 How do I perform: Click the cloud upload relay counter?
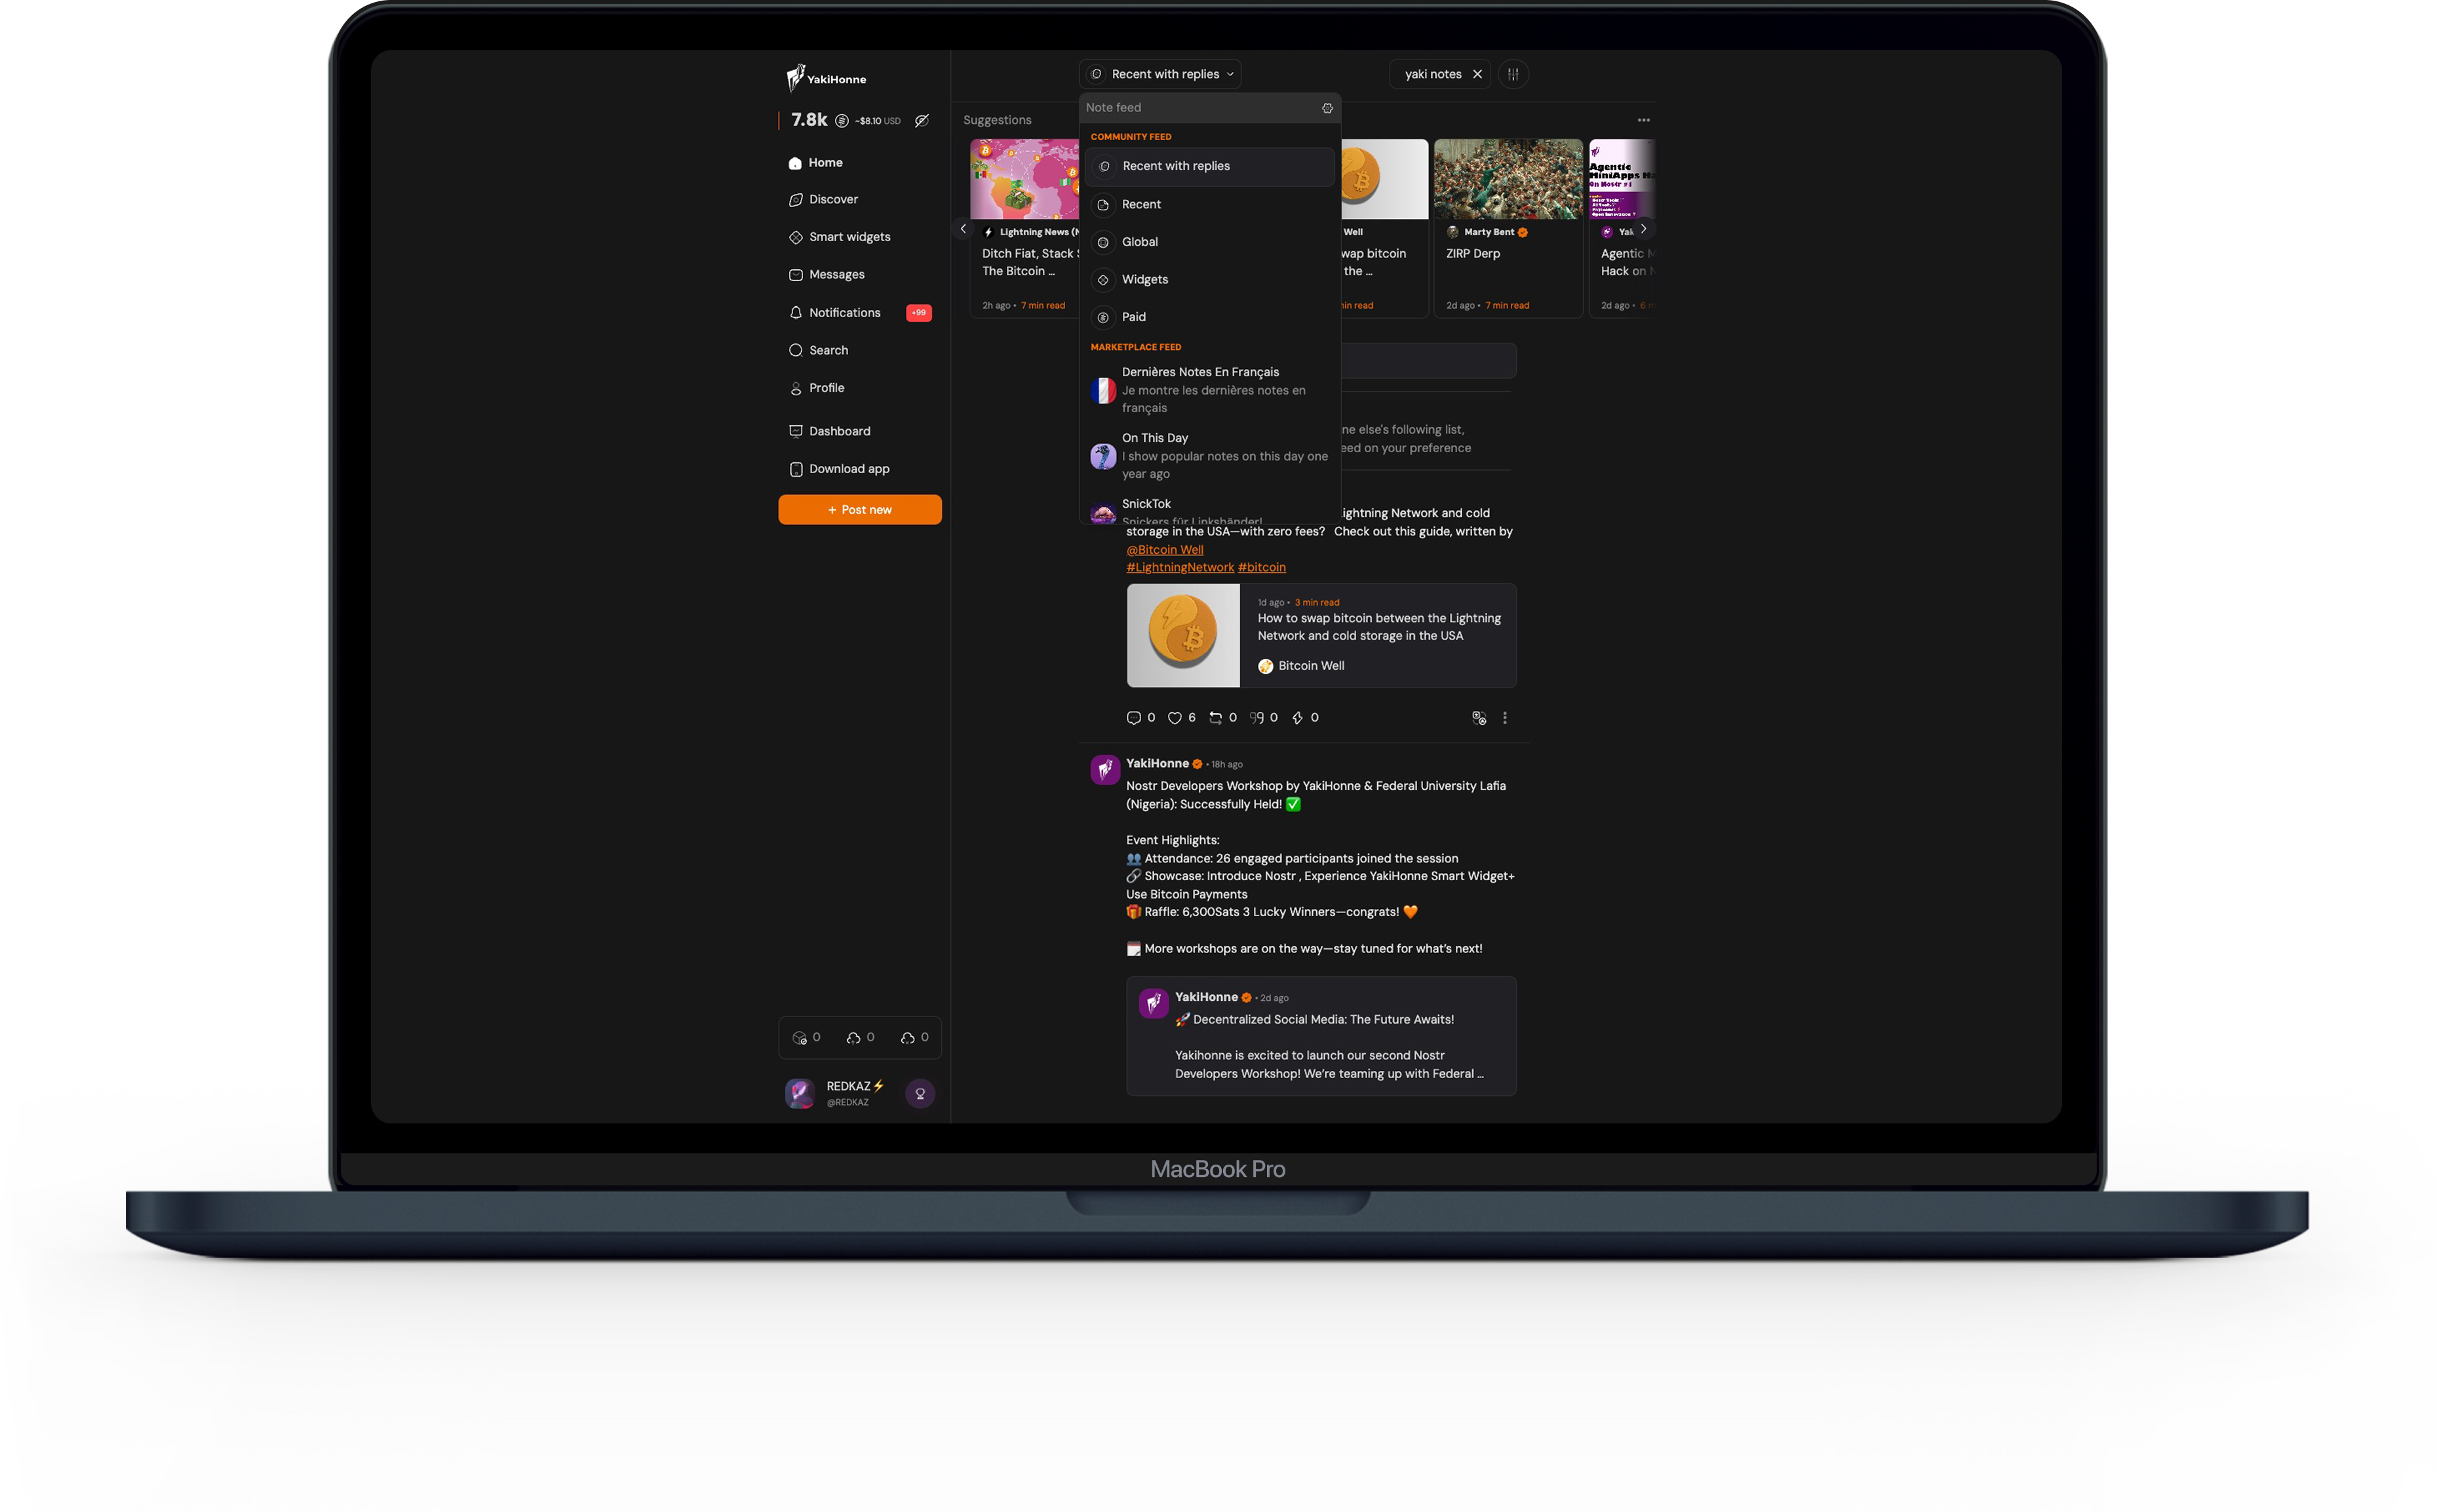pos(860,1038)
